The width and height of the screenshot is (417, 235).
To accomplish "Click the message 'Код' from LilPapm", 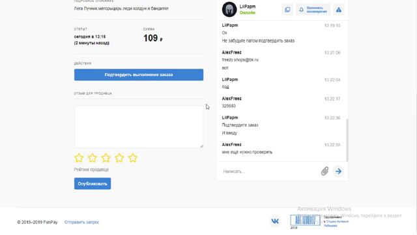I will pos(225,87).
